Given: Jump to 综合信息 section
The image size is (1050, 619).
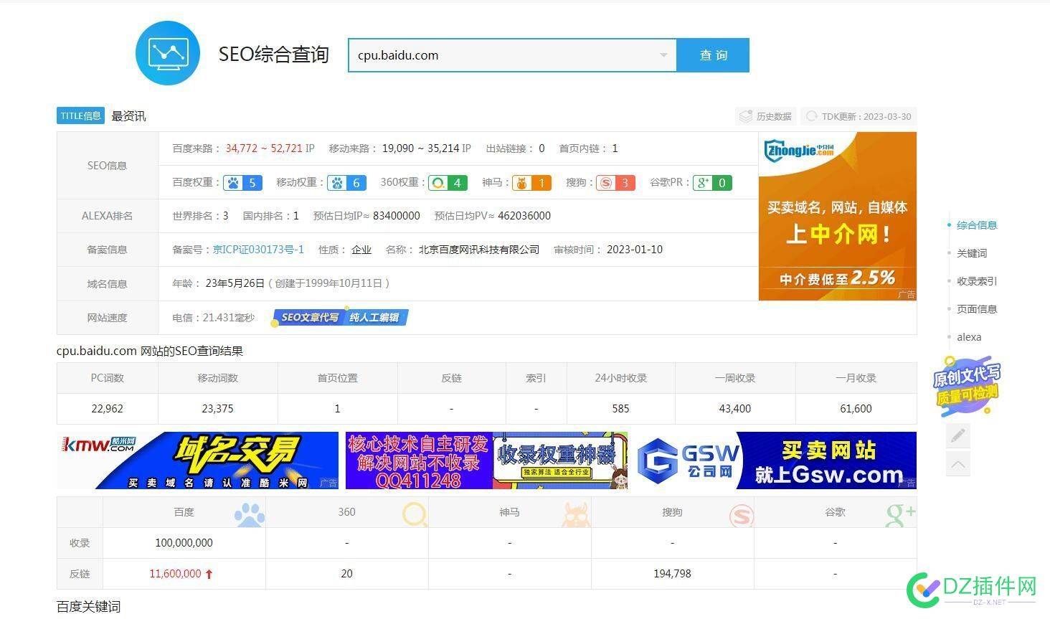Looking at the screenshot, I should point(977,225).
